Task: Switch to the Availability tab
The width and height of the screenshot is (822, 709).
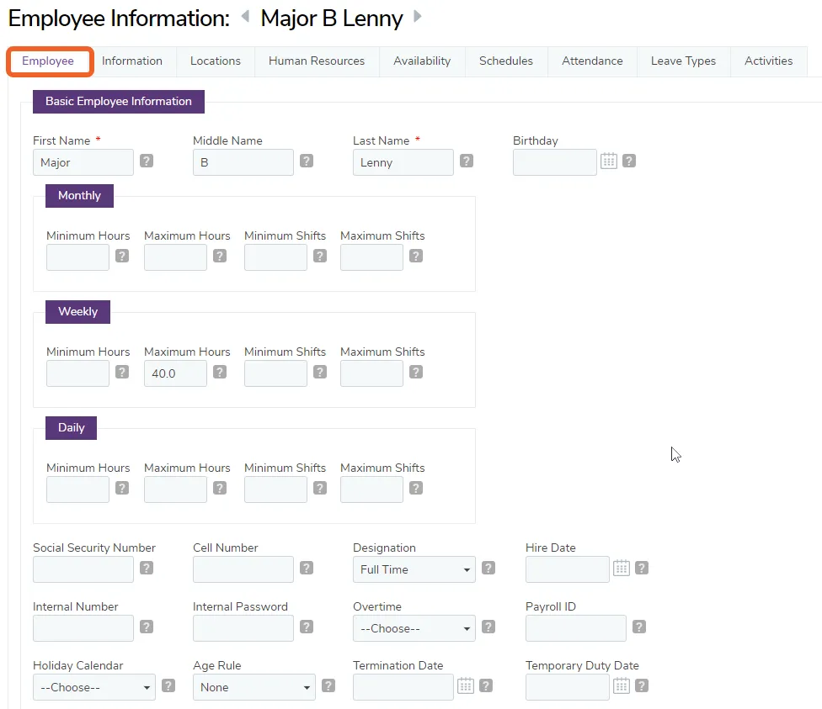Action: pyautogui.click(x=422, y=61)
